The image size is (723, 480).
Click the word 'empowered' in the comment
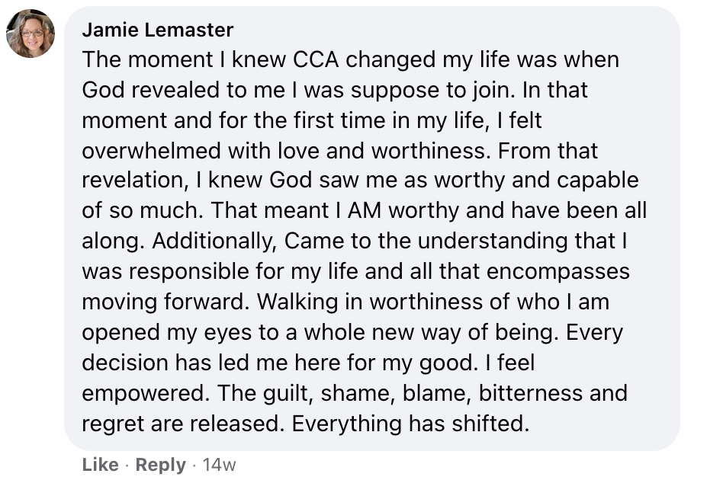pyautogui.click(x=145, y=393)
